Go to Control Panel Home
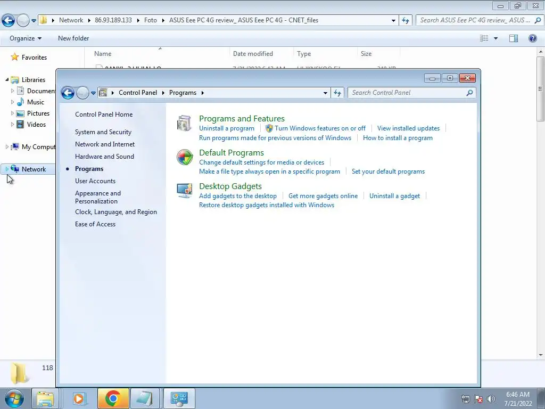Image resolution: width=545 pixels, height=409 pixels. click(x=104, y=114)
